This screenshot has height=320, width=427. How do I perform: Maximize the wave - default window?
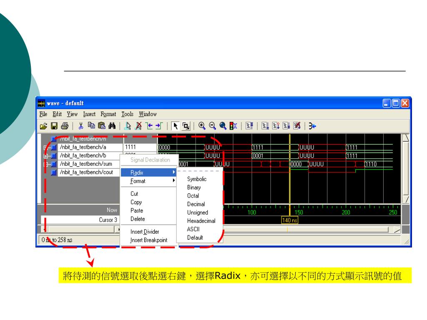point(396,103)
